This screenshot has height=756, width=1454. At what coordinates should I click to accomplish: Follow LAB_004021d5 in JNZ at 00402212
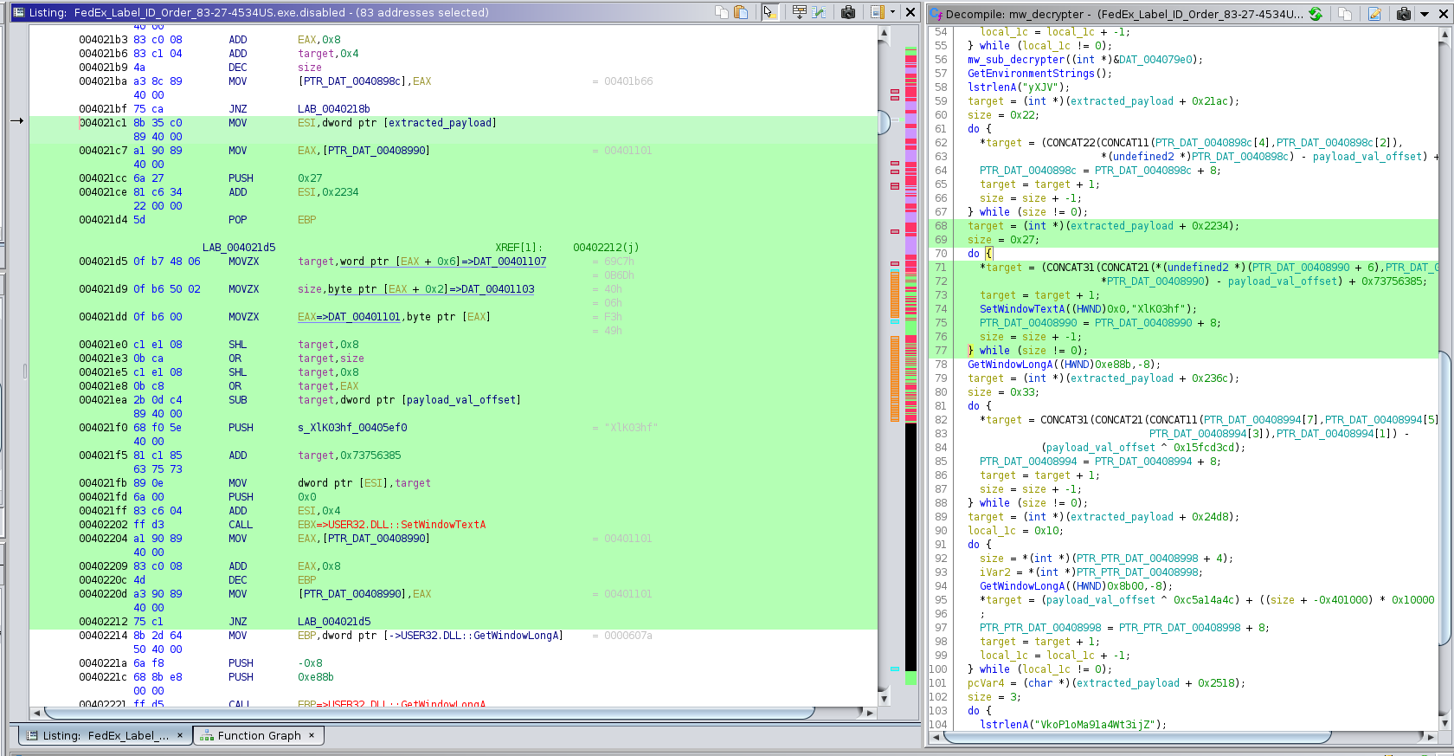(x=334, y=622)
